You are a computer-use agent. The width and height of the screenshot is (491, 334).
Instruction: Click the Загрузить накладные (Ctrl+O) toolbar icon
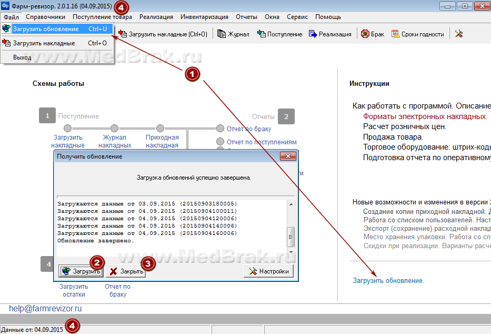point(123,34)
